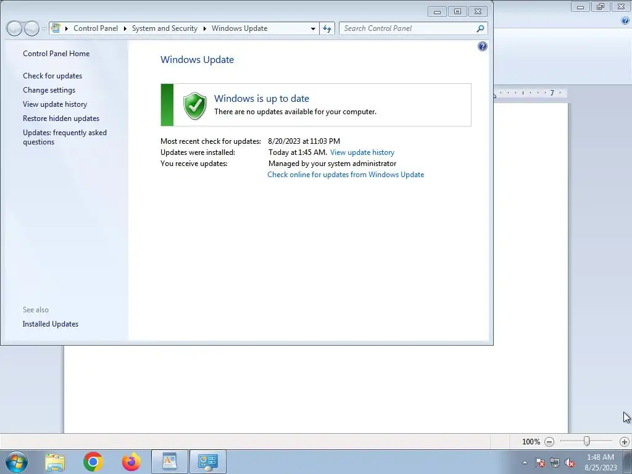
Task: Click the muted volume tray icon
Action: pos(570,462)
